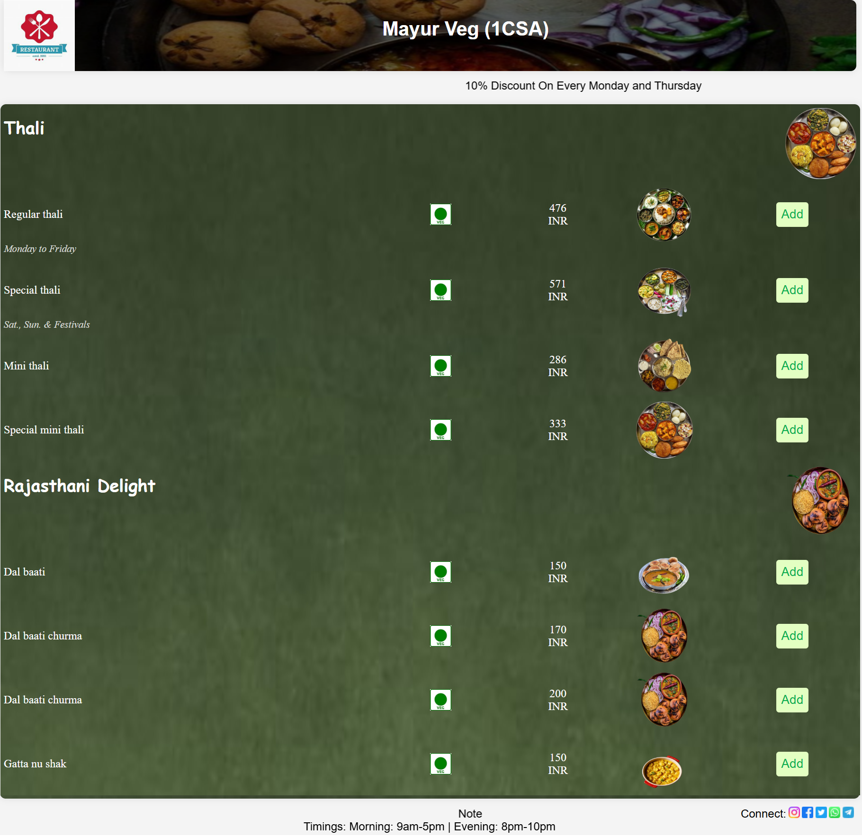Click the veg symbol beside Regular thali
This screenshot has width=862, height=837.
click(x=440, y=215)
